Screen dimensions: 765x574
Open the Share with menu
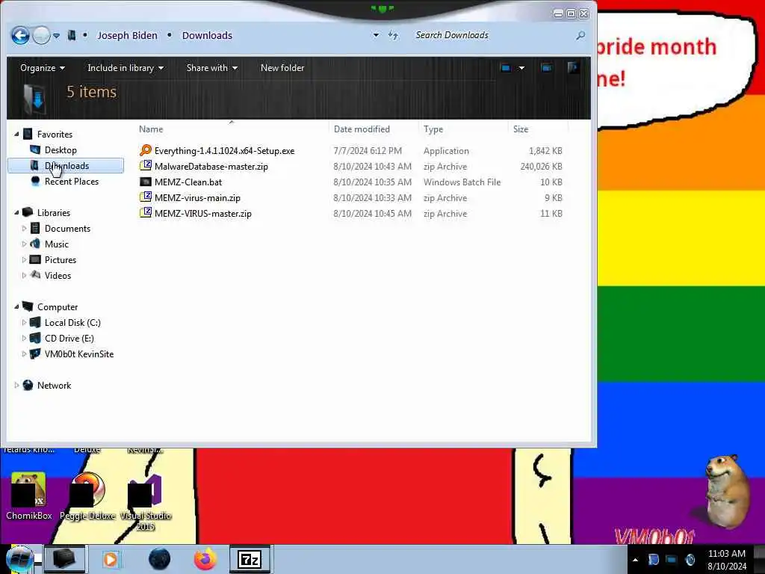[x=211, y=68]
